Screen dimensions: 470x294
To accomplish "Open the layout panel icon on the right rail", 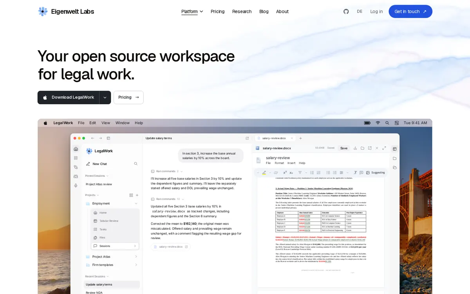I will click(x=394, y=149).
